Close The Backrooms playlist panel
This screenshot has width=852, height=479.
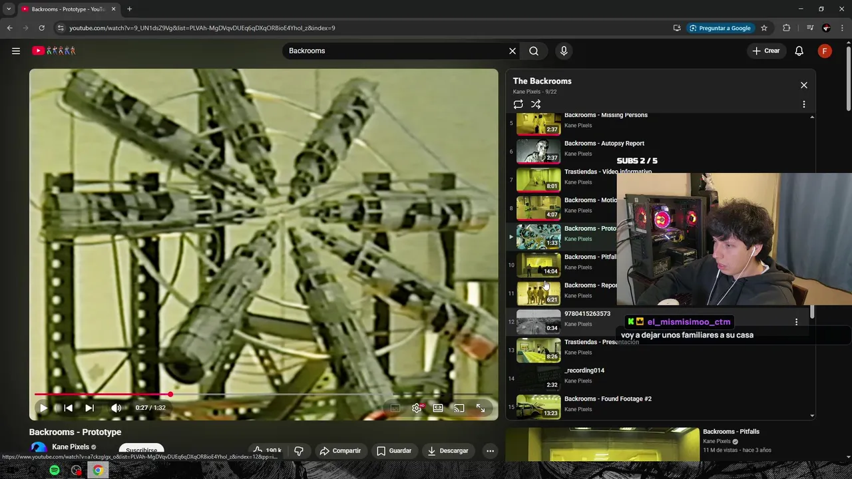click(804, 85)
